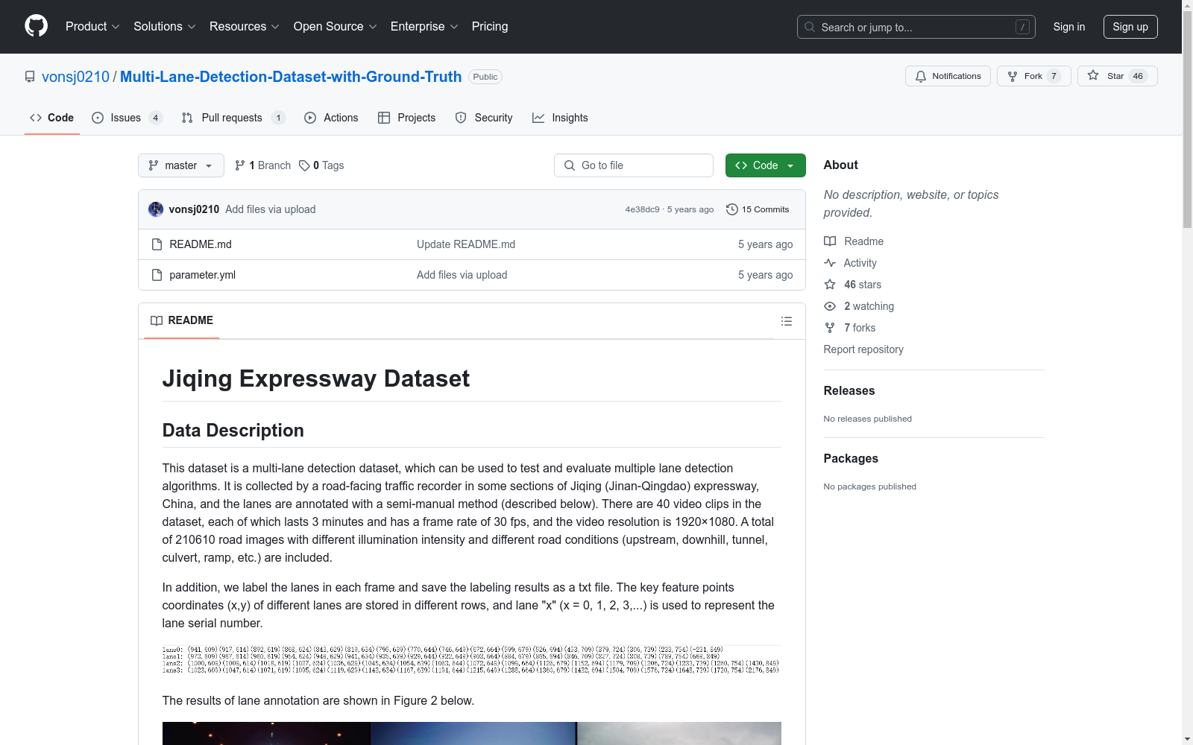Click the page vertical scrollbar
The width and height of the screenshot is (1193, 745).
point(1187,119)
